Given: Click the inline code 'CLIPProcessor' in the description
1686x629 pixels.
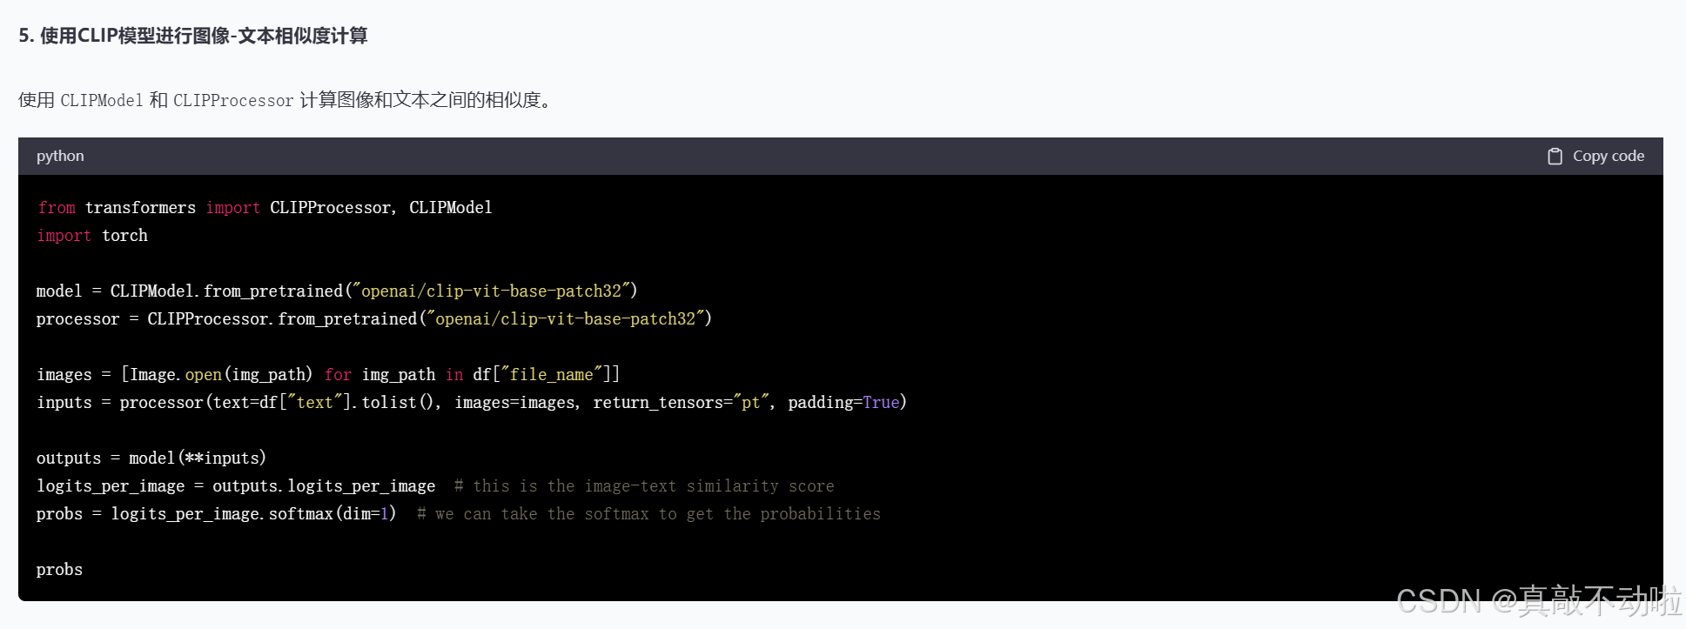Looking at the screenshot, I should tap(233, 101).
